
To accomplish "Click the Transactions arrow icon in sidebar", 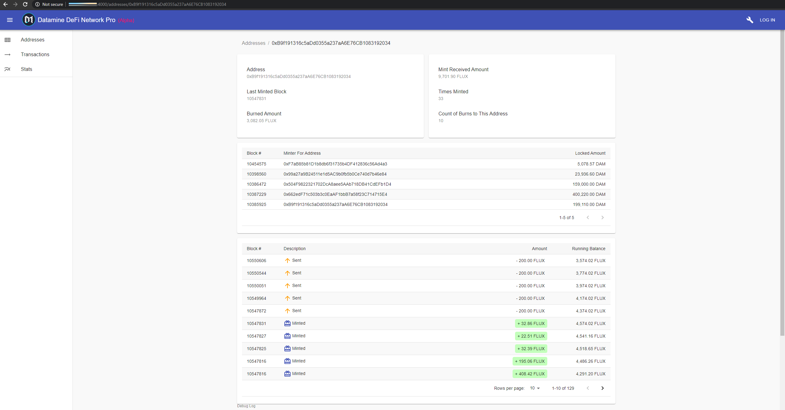I will click(8, 55).
